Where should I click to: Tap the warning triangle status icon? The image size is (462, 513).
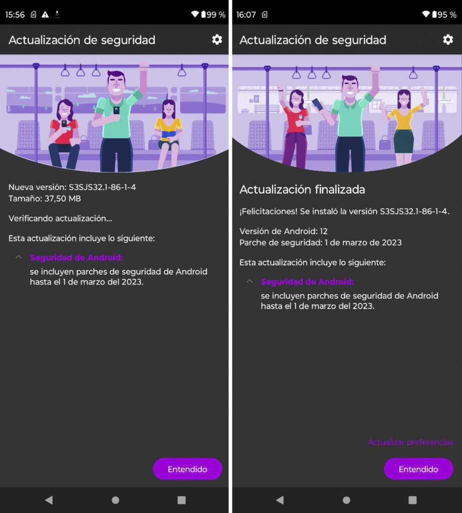[x=45, y=15]
